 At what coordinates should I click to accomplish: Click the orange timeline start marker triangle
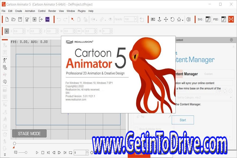pyautogui.click(x=13, y=147)
